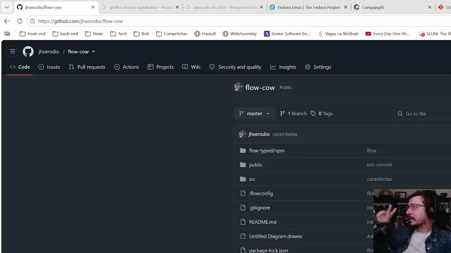The height and width of the screenshot is (253, 451).
Task: Open the Insights tab
Action: point(283,67)
